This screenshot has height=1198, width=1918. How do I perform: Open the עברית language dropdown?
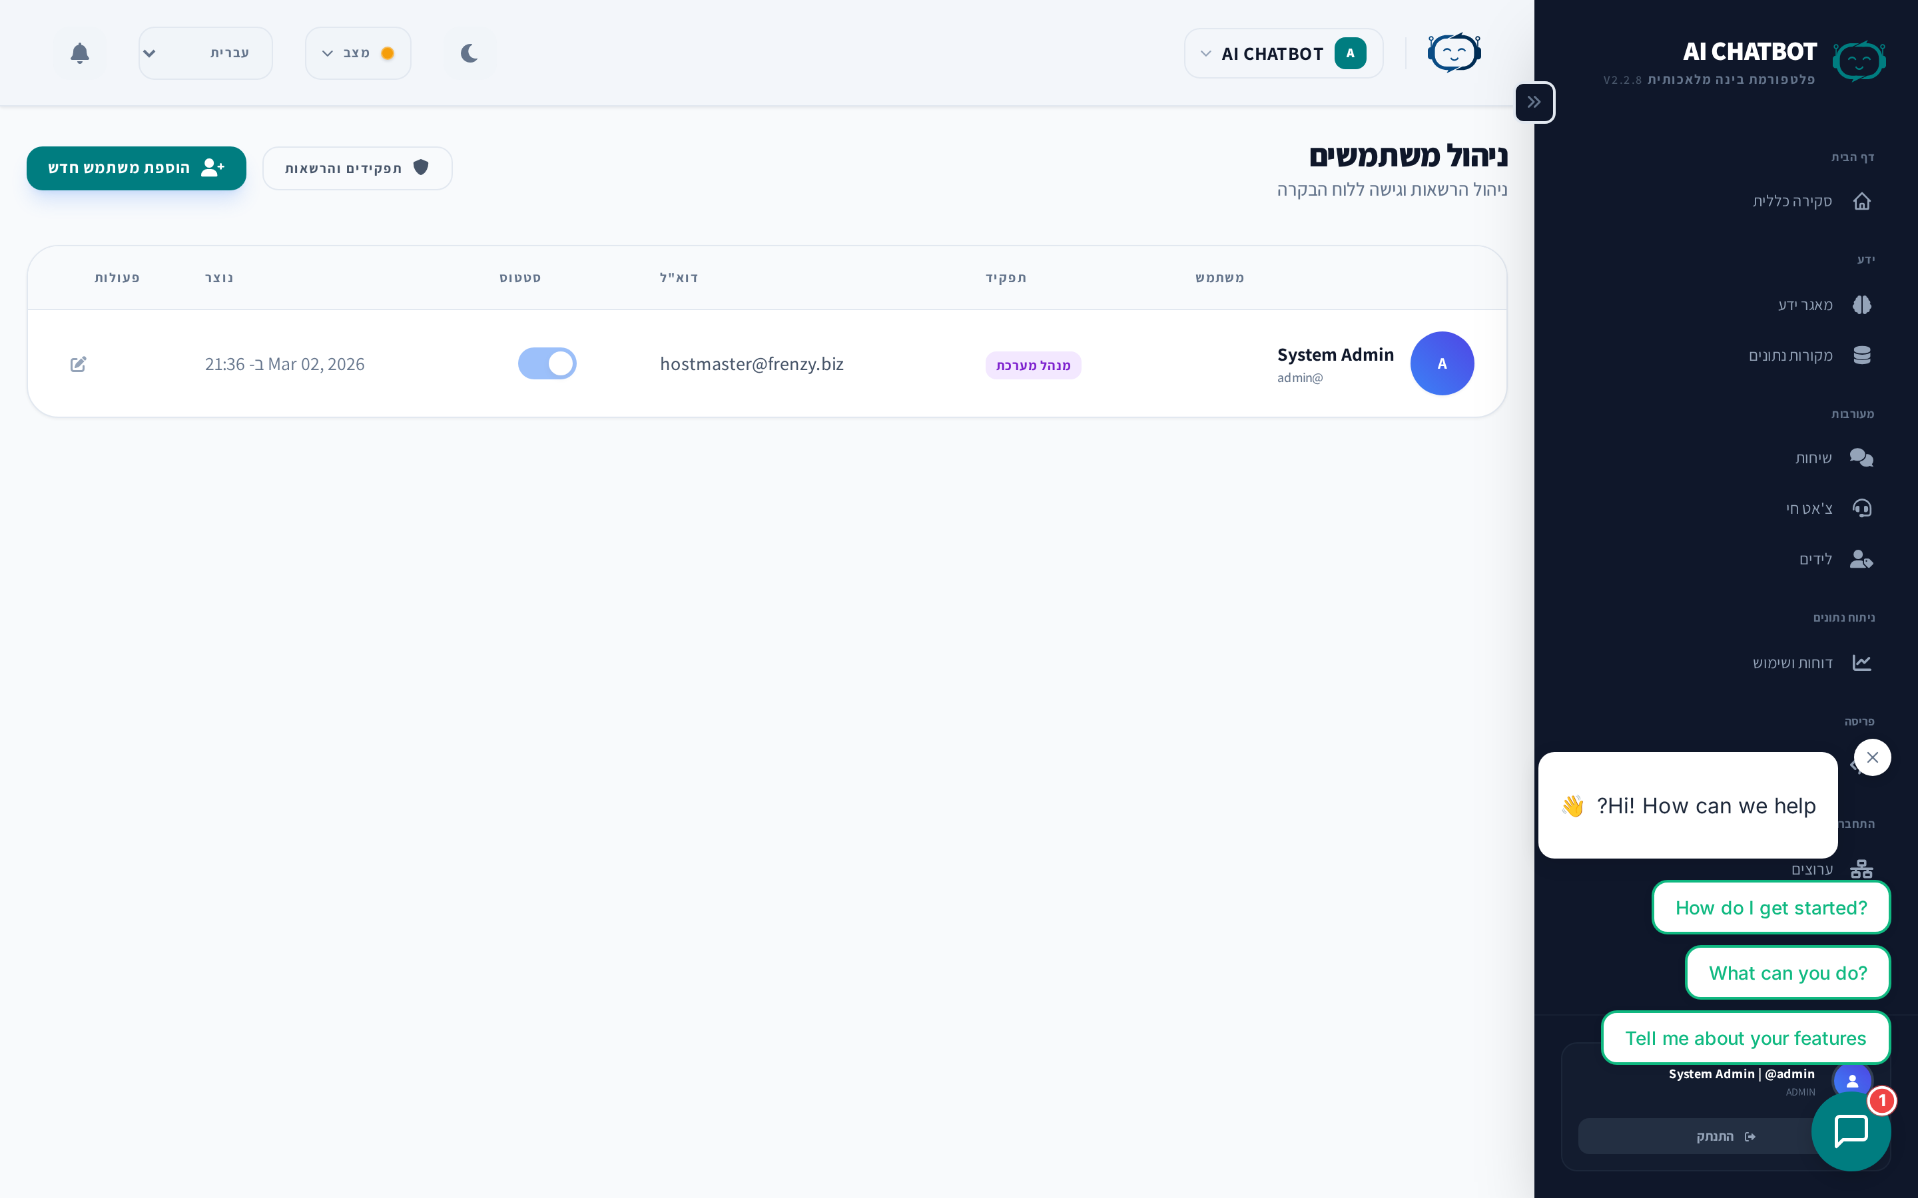205,53
